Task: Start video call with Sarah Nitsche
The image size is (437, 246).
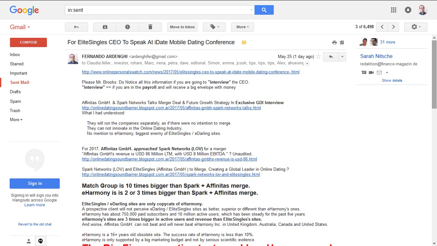Action: pyautogui.click(x=371, y=72)
